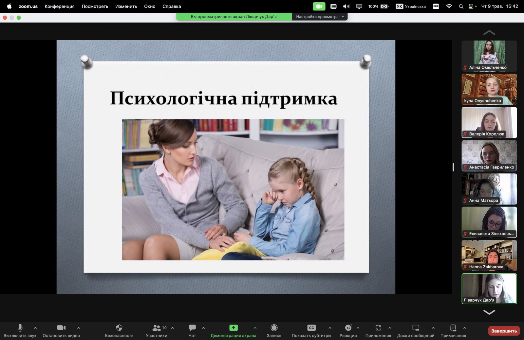The height and width of the screenshot is (340, 524).
Task: Open zoom.us application menu
Action: [28, 6]
